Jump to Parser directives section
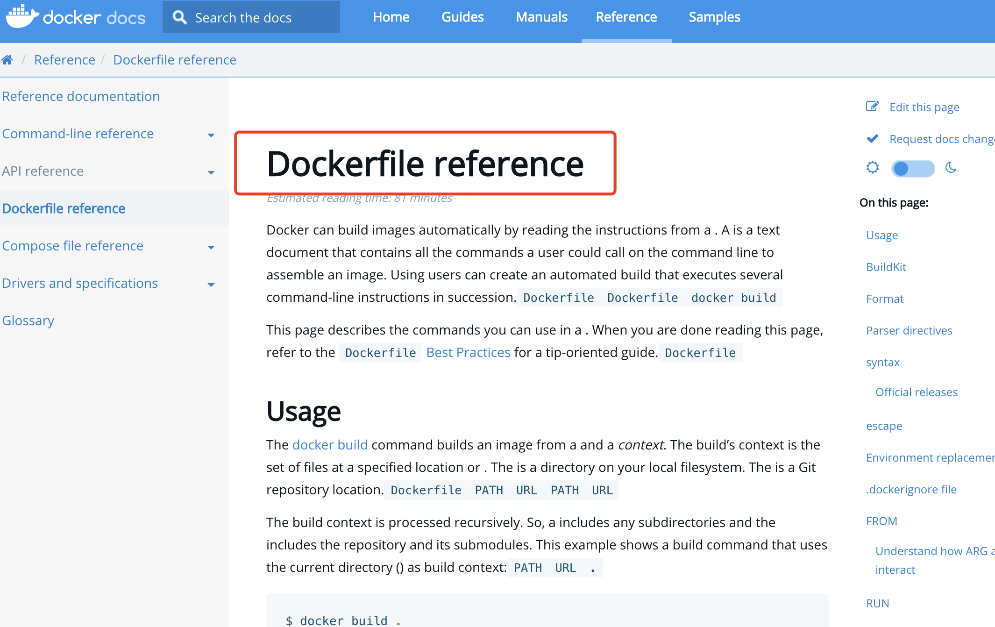This screenshot has width=995, height=627. 909,330
